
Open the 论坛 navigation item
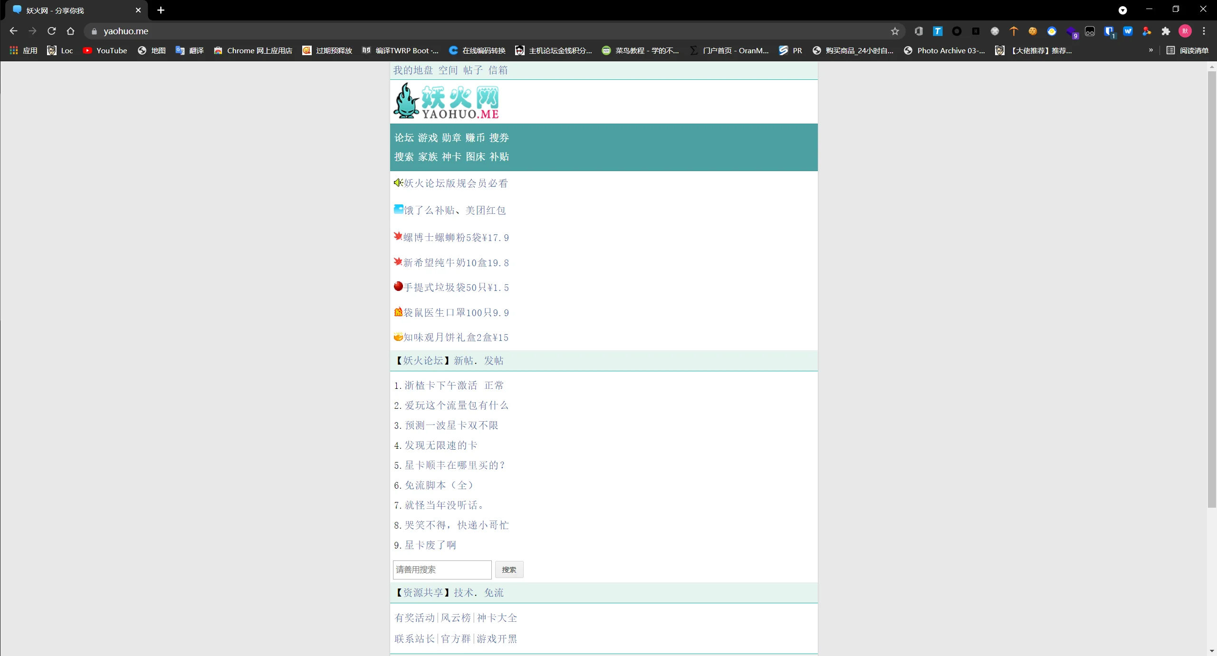click(x=403, y=138)
